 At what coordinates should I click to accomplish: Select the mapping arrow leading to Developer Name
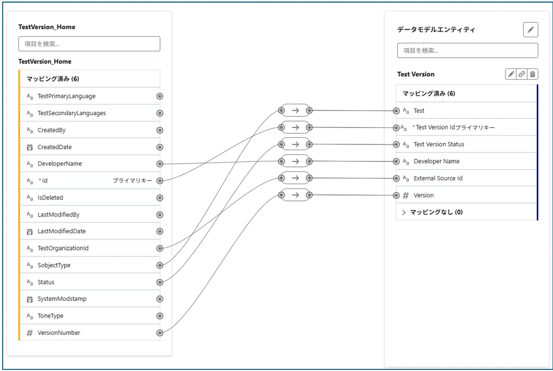(x=295, y=161)
